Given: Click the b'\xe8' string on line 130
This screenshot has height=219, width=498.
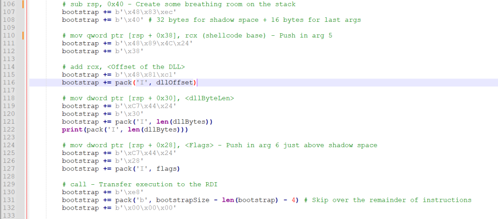Looking at the screenshot, I should click(x=130, y=192).
